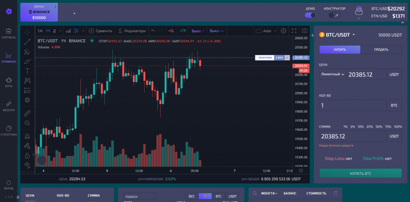Select the 1M timeframe
The width and height of the screenshot is (410, 202).
point(40,31)
